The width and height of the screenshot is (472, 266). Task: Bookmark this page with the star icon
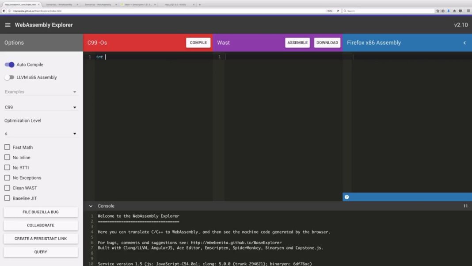click(438, 11)
